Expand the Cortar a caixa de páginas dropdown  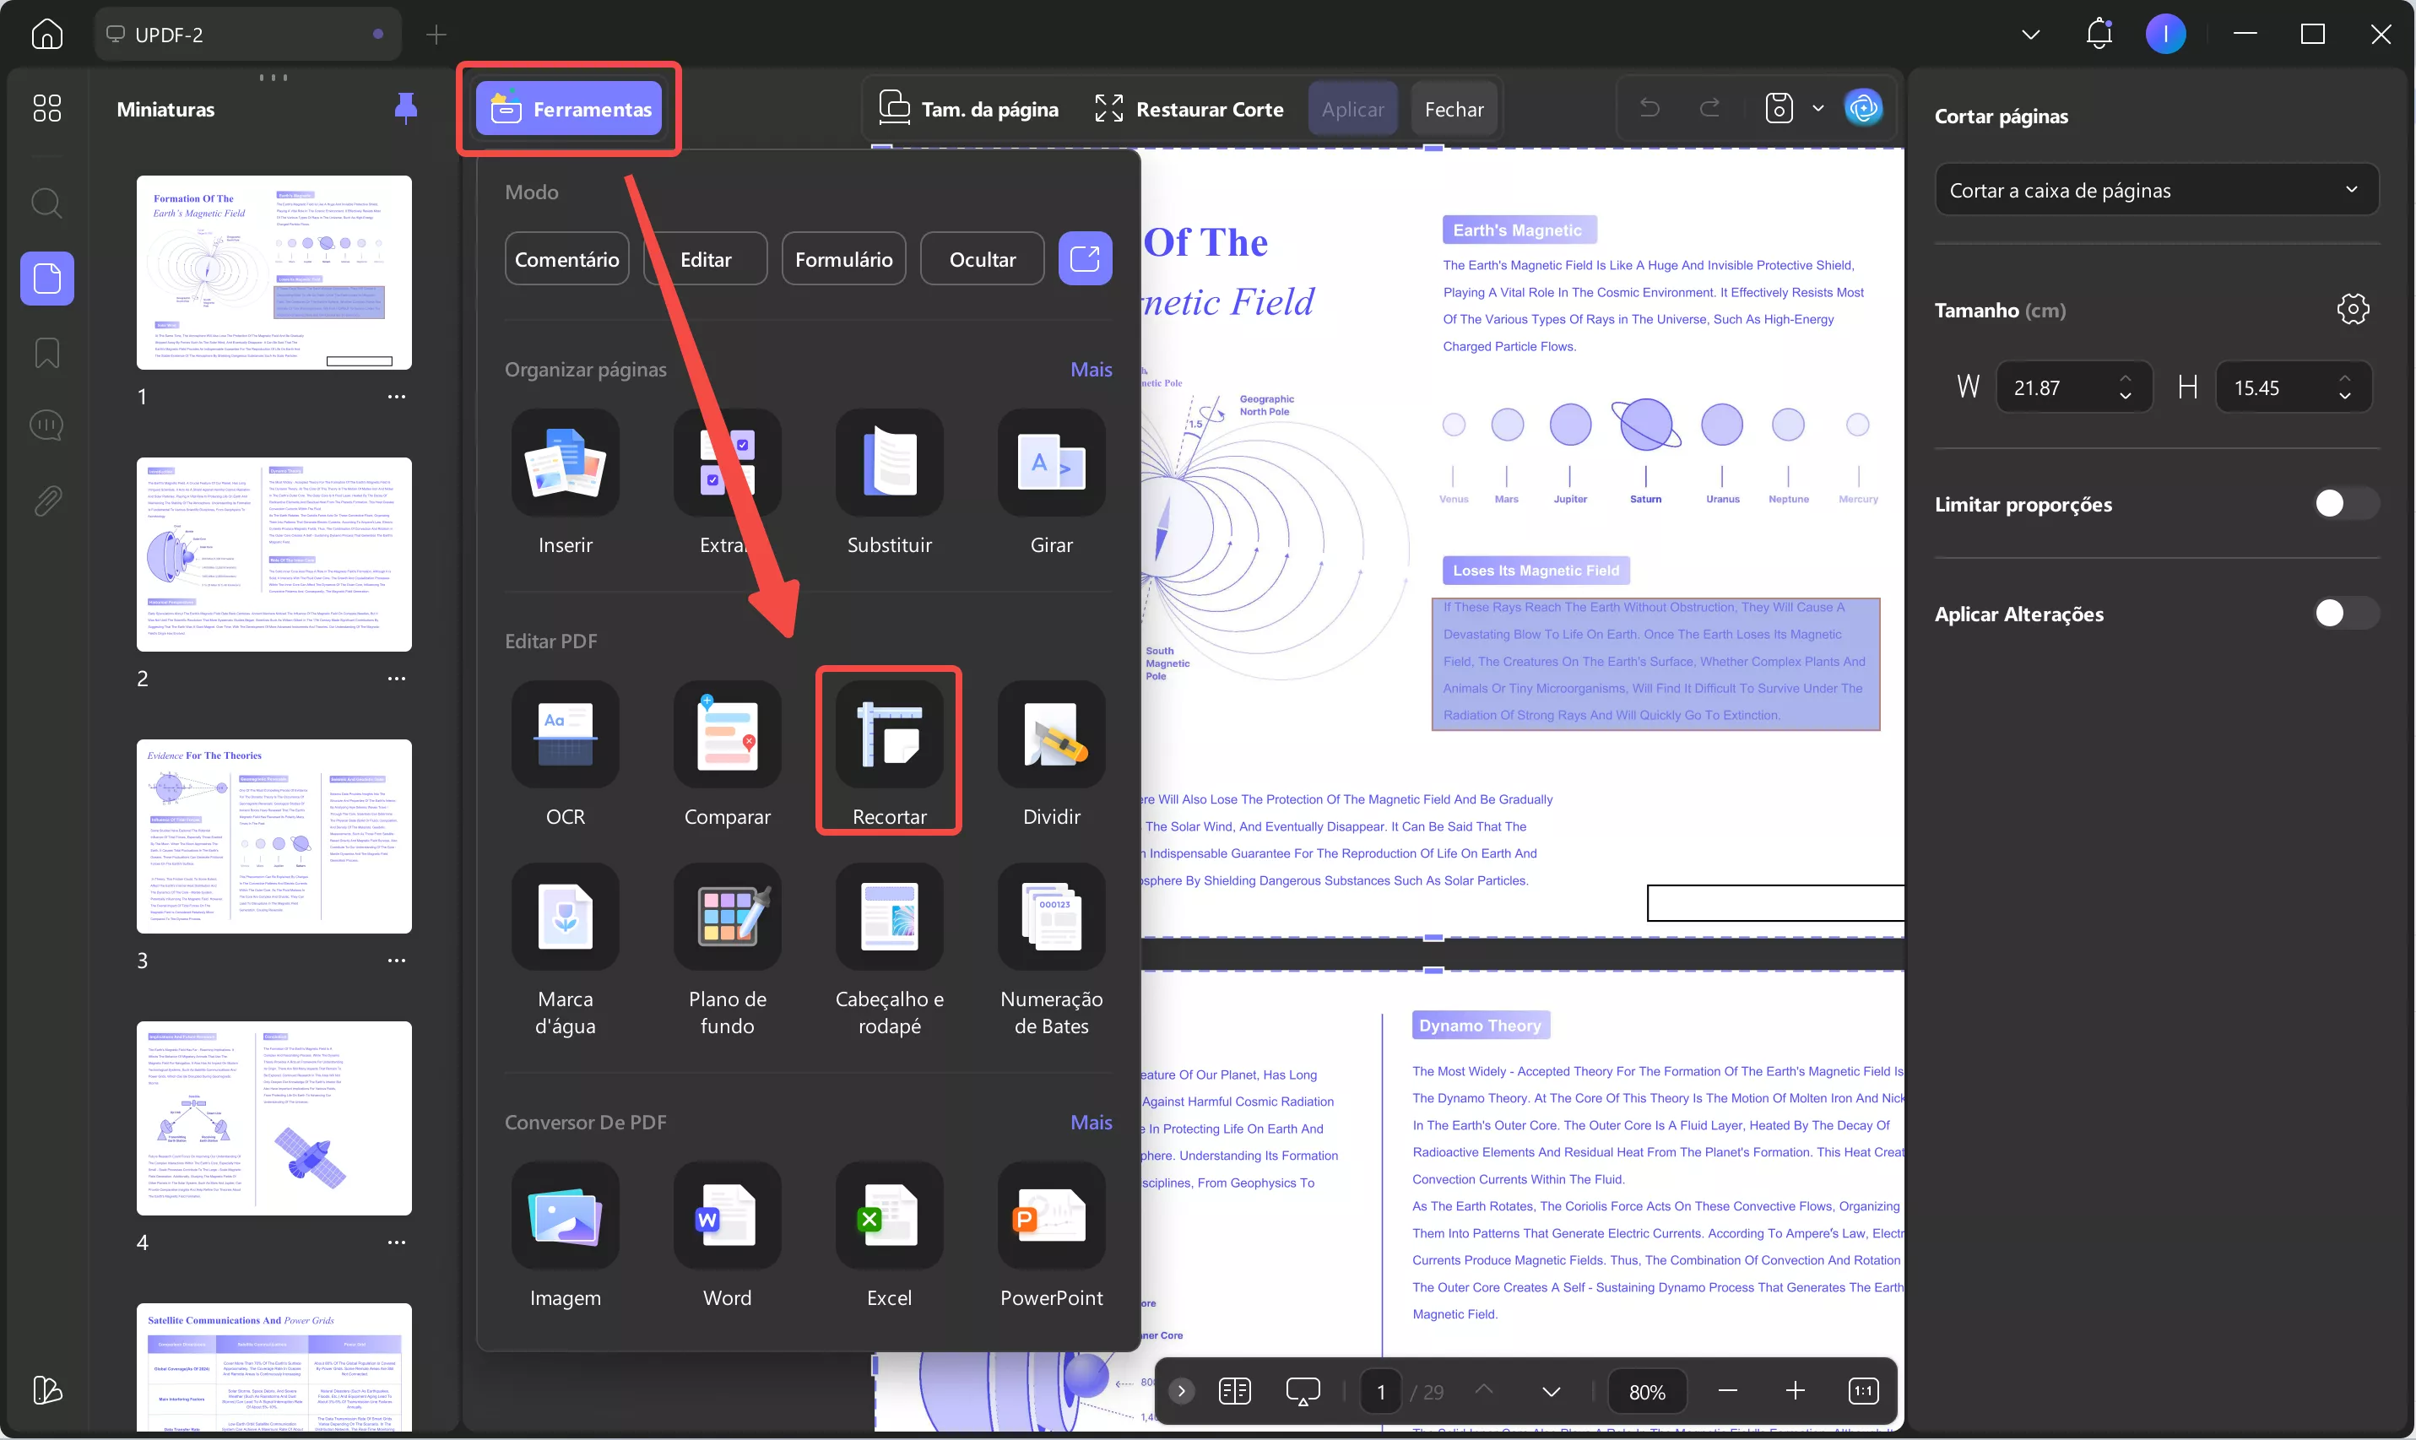point(2156,190)
